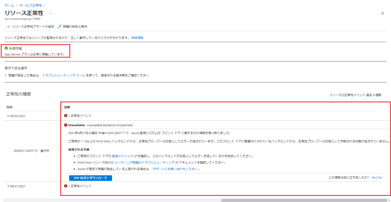This screenshot has height=202, width=391.
Task: Select App Service プランは正常に稼働しています text
Action: pyautogui.click(x=35, y=54)
